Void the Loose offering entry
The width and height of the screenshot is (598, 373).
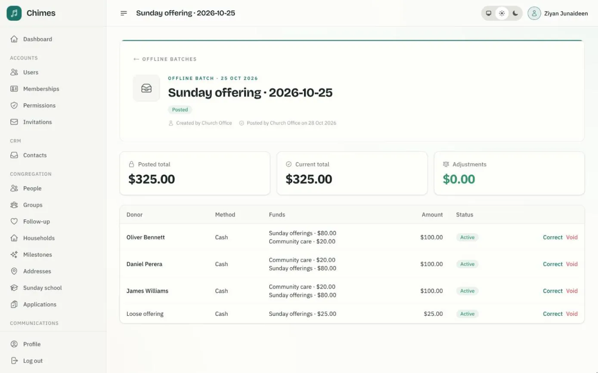tap(572, 314)
